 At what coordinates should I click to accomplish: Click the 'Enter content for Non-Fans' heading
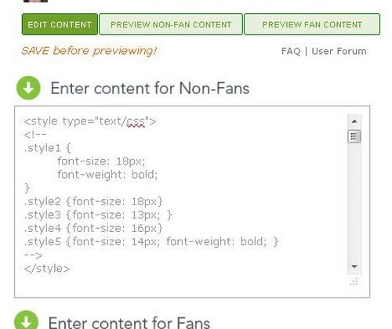[150, 89]
